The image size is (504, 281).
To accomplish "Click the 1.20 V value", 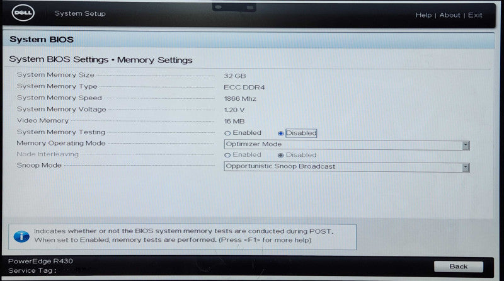I will pyautogui.click(x=234, y=110).
